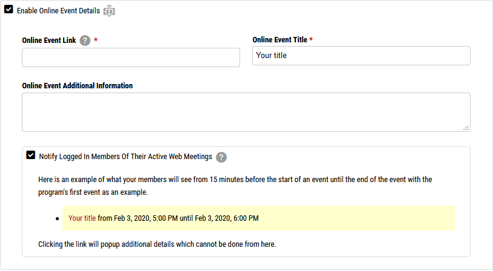Click the Online Event Title field containing 'Your title'
This screenshot has width=493, height=271.
pyautogui.click(x=361, y=56)
